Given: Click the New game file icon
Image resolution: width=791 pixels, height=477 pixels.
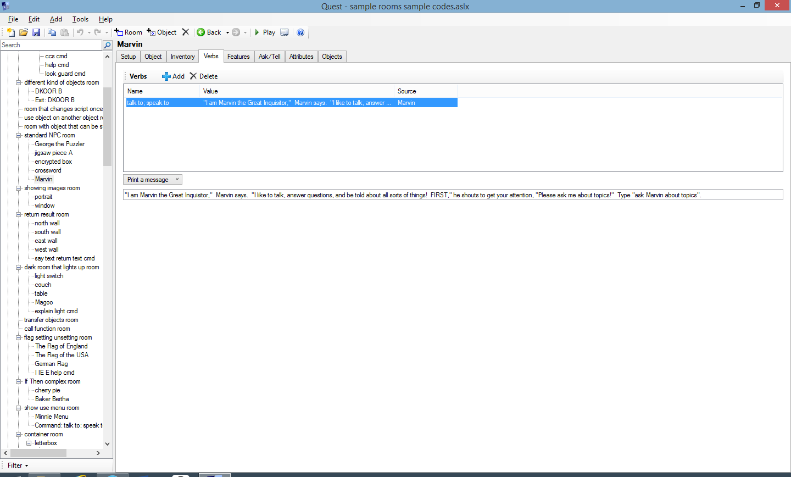Looking at the screenshot, I should pyautogui.click(x=11, y=32).
